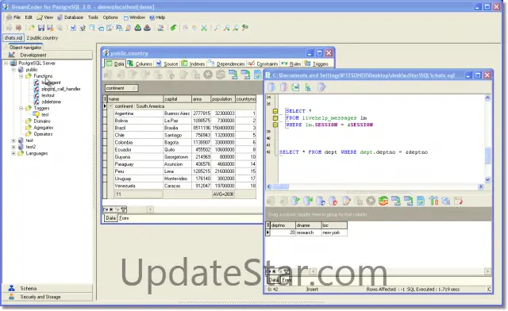Open the Tools menu
The width and height of the screenshot is (508, 311).
pos(93,17)
